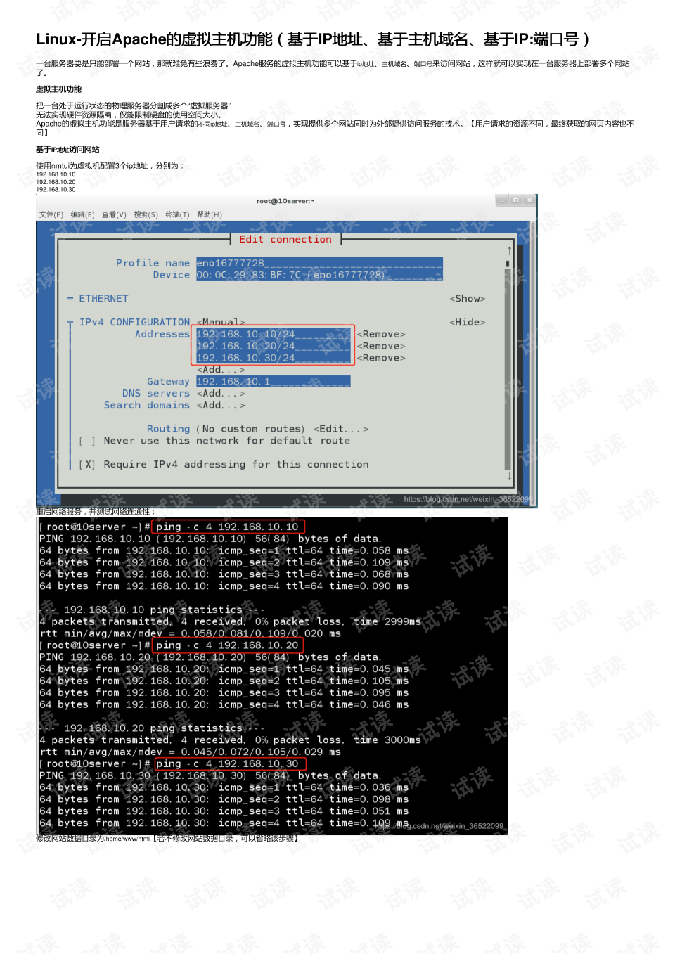This screenshot has width=675, height=954.
Task: Open the blog.csdn.net link in nmtui screenshot
Action: pyautogui.click(x=468, y=499)
